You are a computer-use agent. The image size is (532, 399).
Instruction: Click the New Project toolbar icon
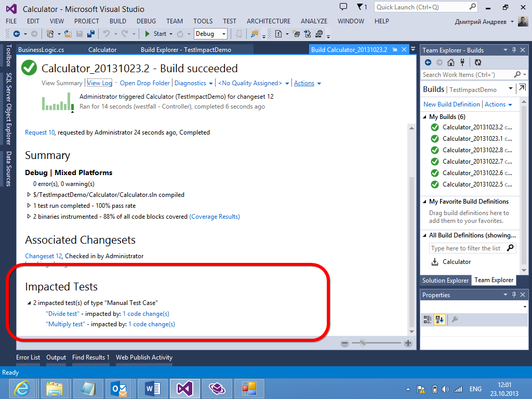pos(50,34)
